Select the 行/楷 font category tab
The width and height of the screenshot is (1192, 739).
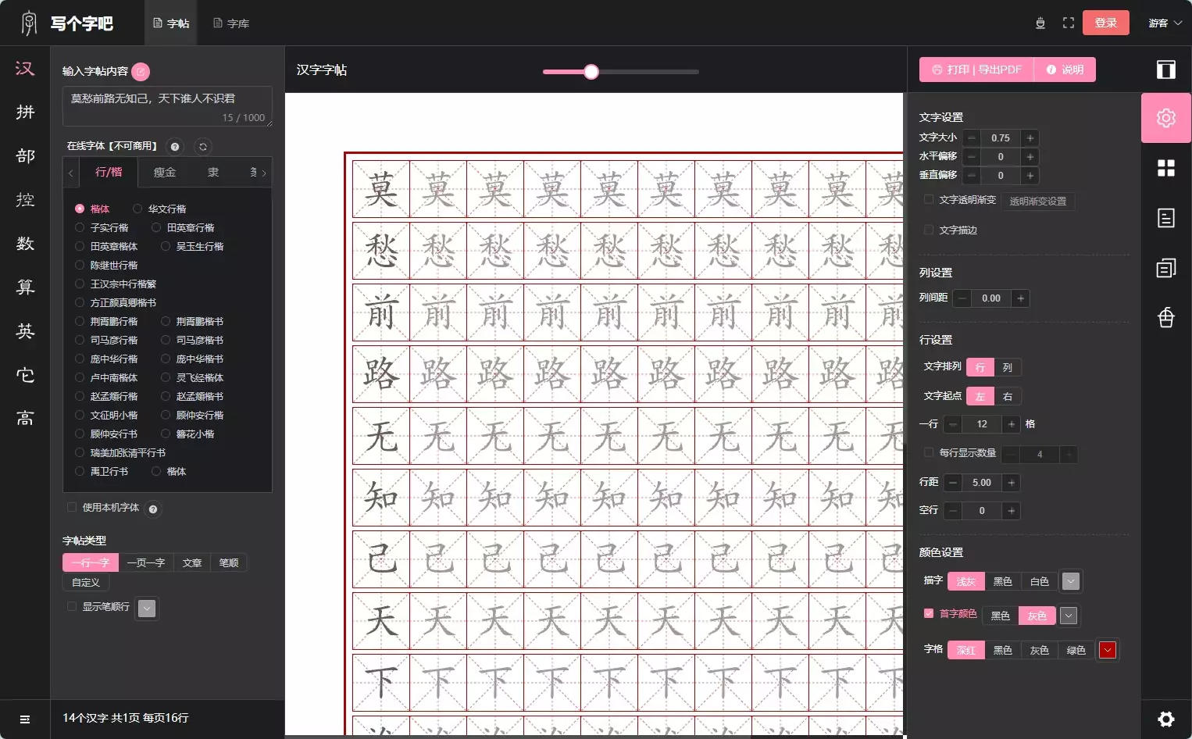tap(109, 172)
